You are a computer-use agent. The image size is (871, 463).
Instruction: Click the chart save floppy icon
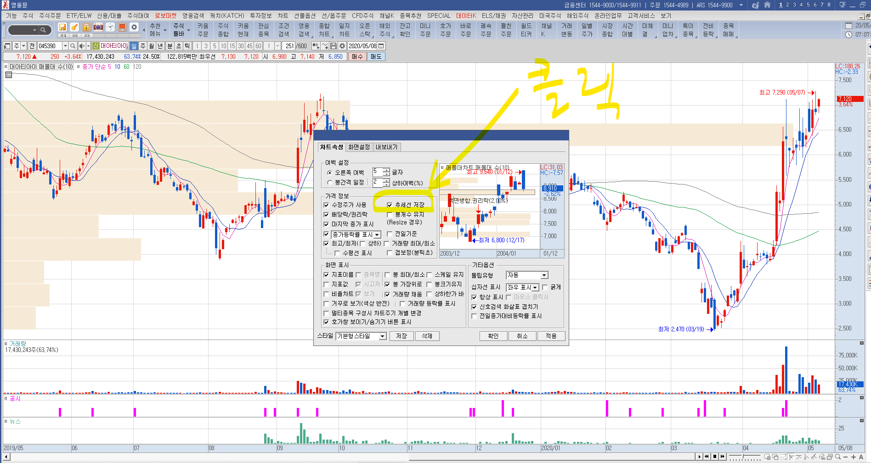point(334,46)
